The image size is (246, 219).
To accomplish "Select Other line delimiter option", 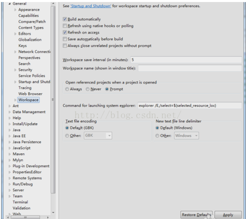I will [157, 135].
